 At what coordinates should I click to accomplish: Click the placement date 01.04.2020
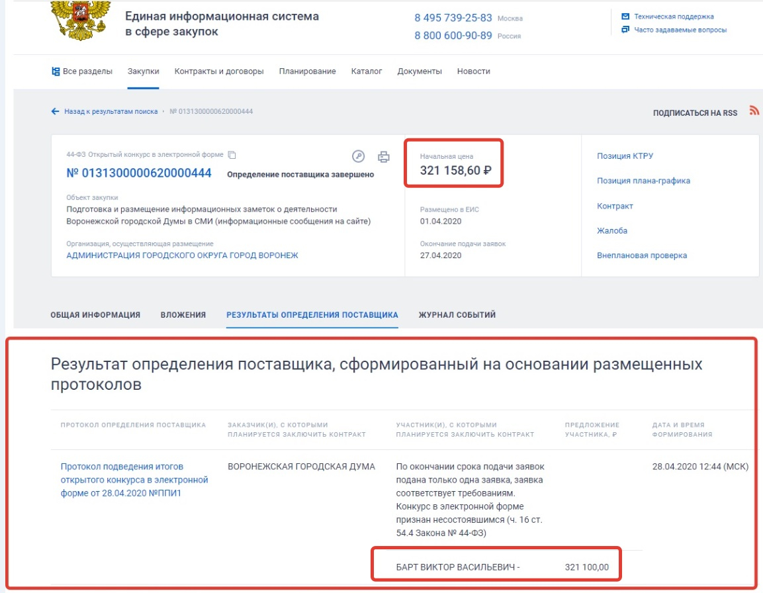point(440,221)
